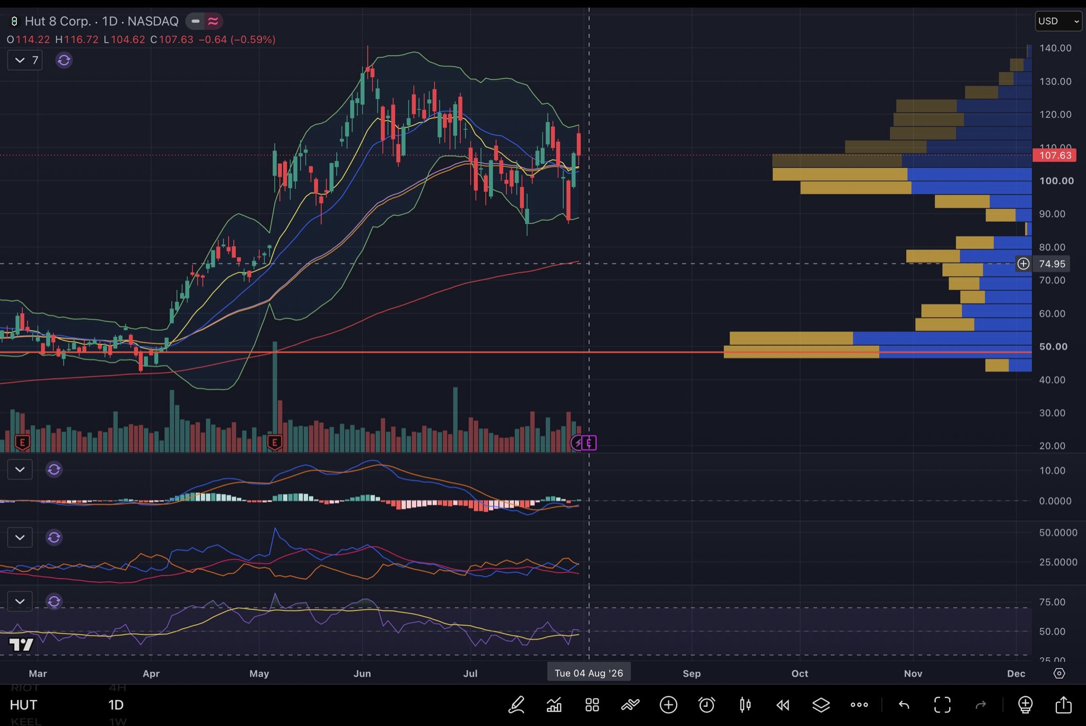Open the object tree layers icon

point(821,705)
